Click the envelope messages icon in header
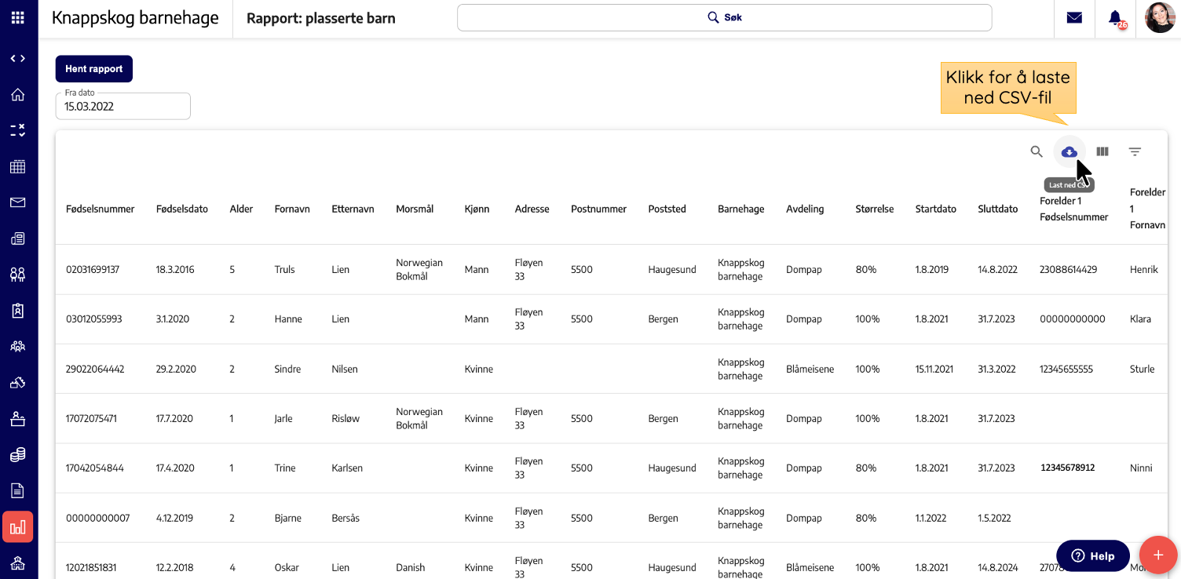 tap(1074, 17)
